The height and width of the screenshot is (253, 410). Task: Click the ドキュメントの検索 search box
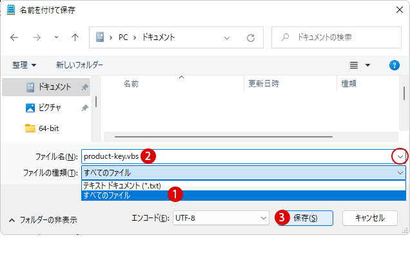pyautogui.click(x=337, y=37)
